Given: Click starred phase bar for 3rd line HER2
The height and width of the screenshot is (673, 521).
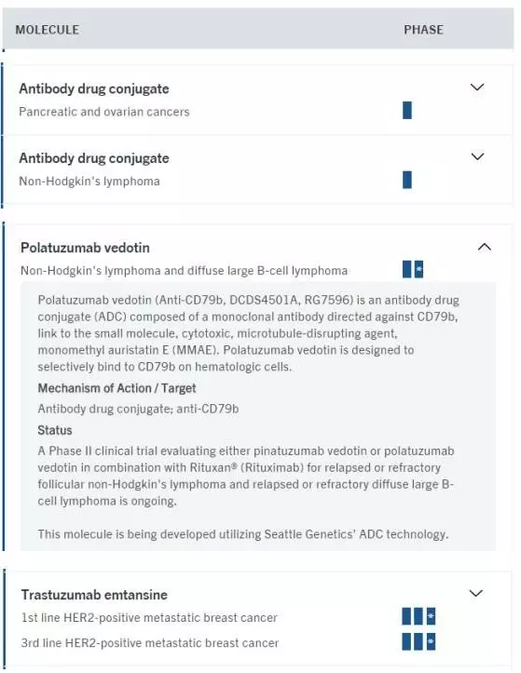Looking at the screenshot, I should tap(432, 641).
